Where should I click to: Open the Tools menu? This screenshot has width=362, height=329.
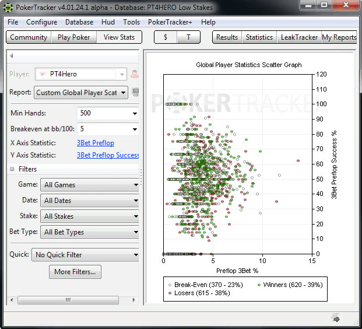pos(131,22)
